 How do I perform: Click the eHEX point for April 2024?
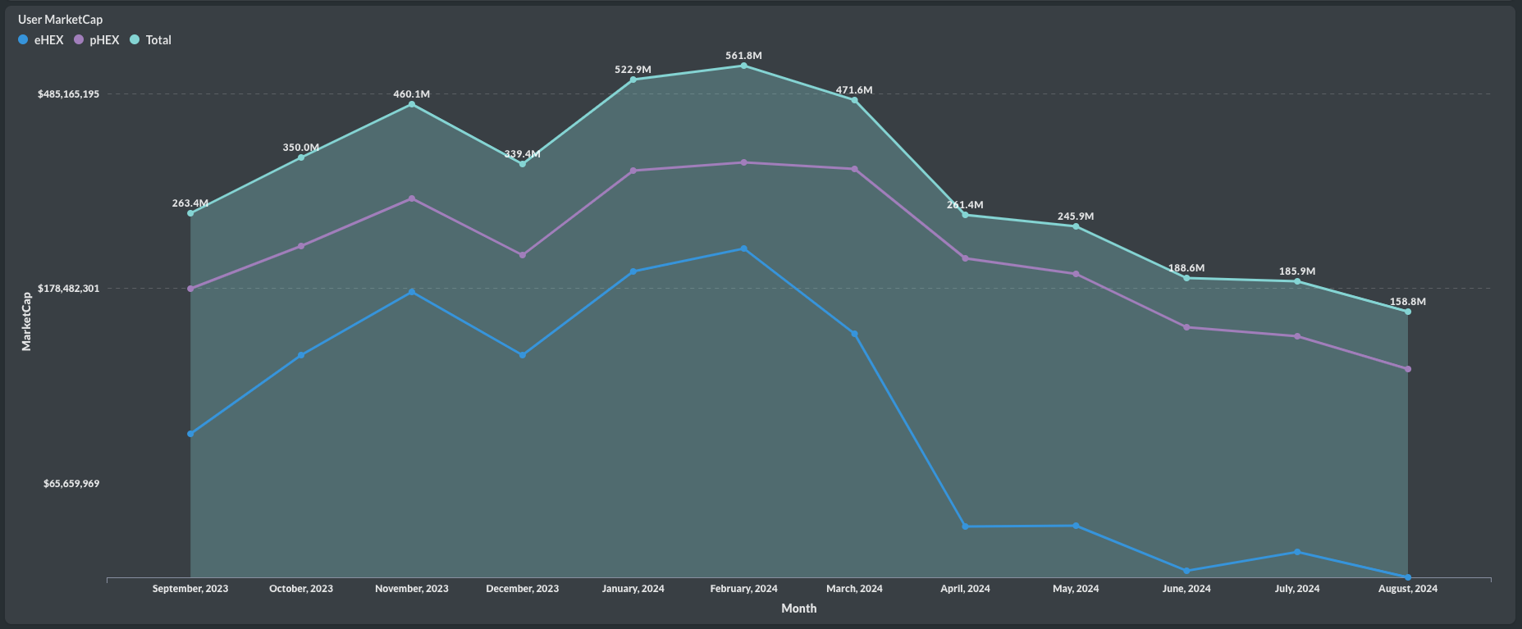click(x=965, y=526)
